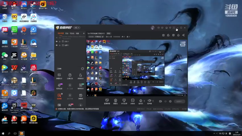Toggle lock on Counter-Strike source

[60, 37]
